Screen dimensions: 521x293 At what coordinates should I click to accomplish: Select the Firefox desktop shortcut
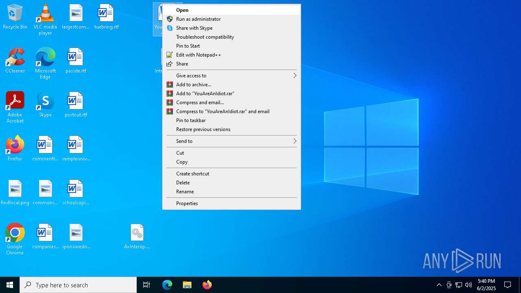pyautogui.click(x=15, y=149)
